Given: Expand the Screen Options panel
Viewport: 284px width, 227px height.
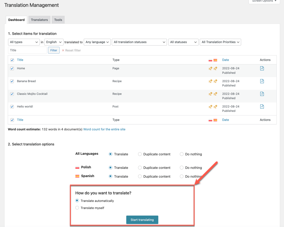Looking at the screenshot, I should (263, 1).
